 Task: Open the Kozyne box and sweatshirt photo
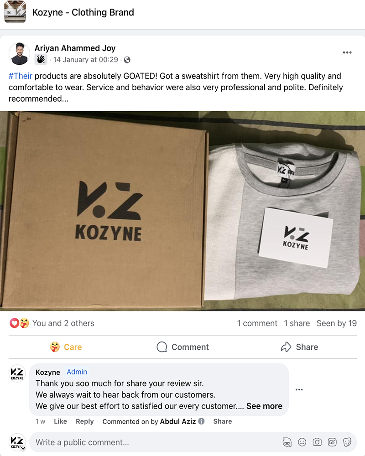[182, 211]
